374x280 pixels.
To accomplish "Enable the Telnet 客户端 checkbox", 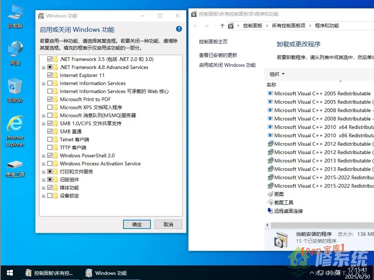I will [x=50, y=139].
